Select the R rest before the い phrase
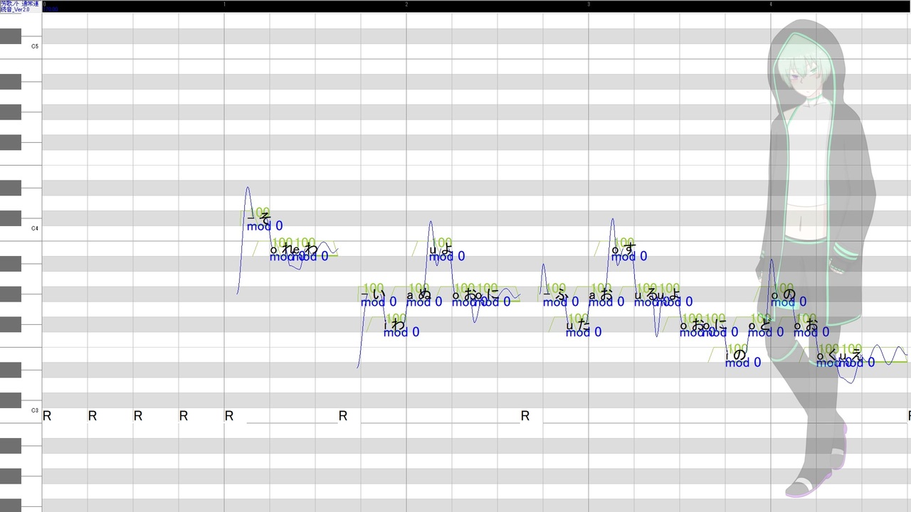911x512 pixels. coord(343,415)
